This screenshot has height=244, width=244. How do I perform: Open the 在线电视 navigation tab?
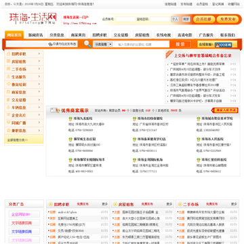coord(163,35)
